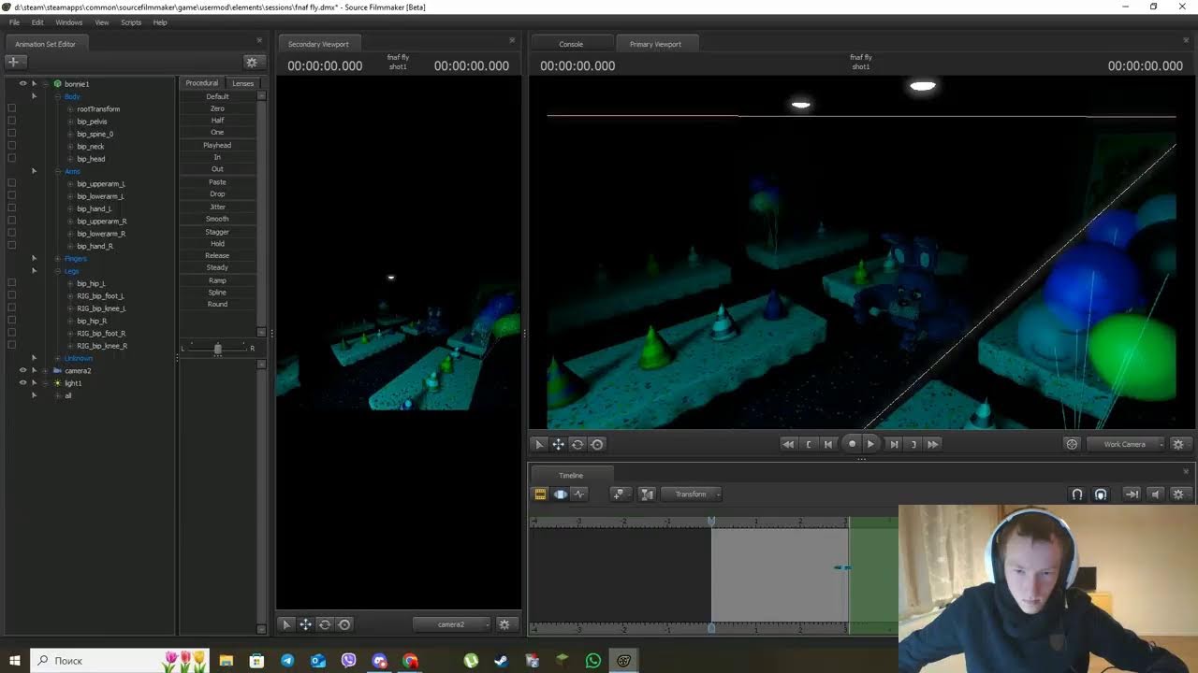Open the Work Camera dropdown
The width and height of the screenshot is (1198, 673).
[1127, 444]
